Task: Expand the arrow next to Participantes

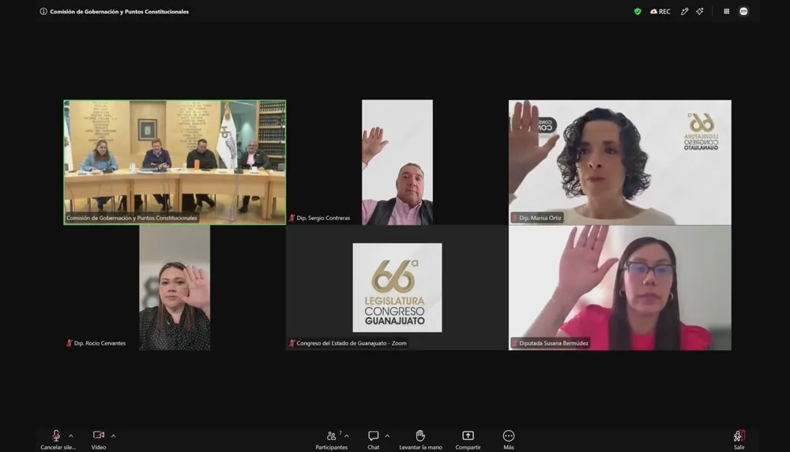Action: coord(347,436)
